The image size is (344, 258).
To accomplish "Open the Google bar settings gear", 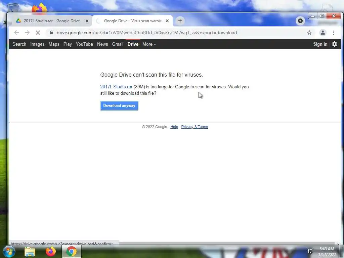I will tap(334, 44).
